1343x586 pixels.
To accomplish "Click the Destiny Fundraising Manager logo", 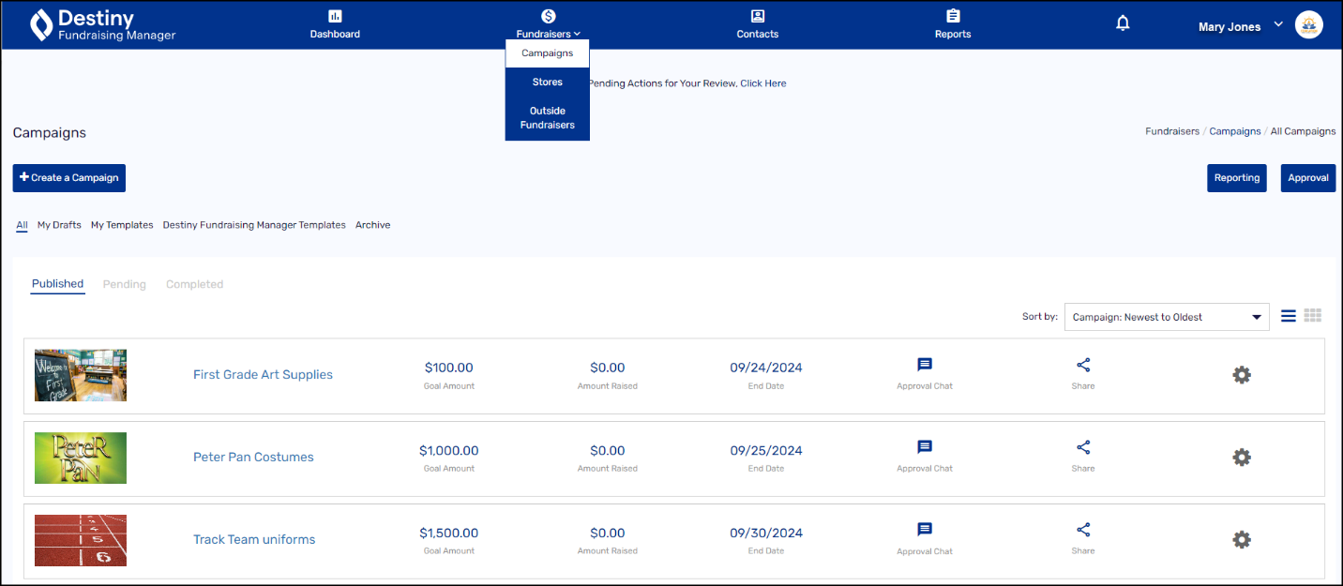I will pyautogui.click(x=103, y=25).
